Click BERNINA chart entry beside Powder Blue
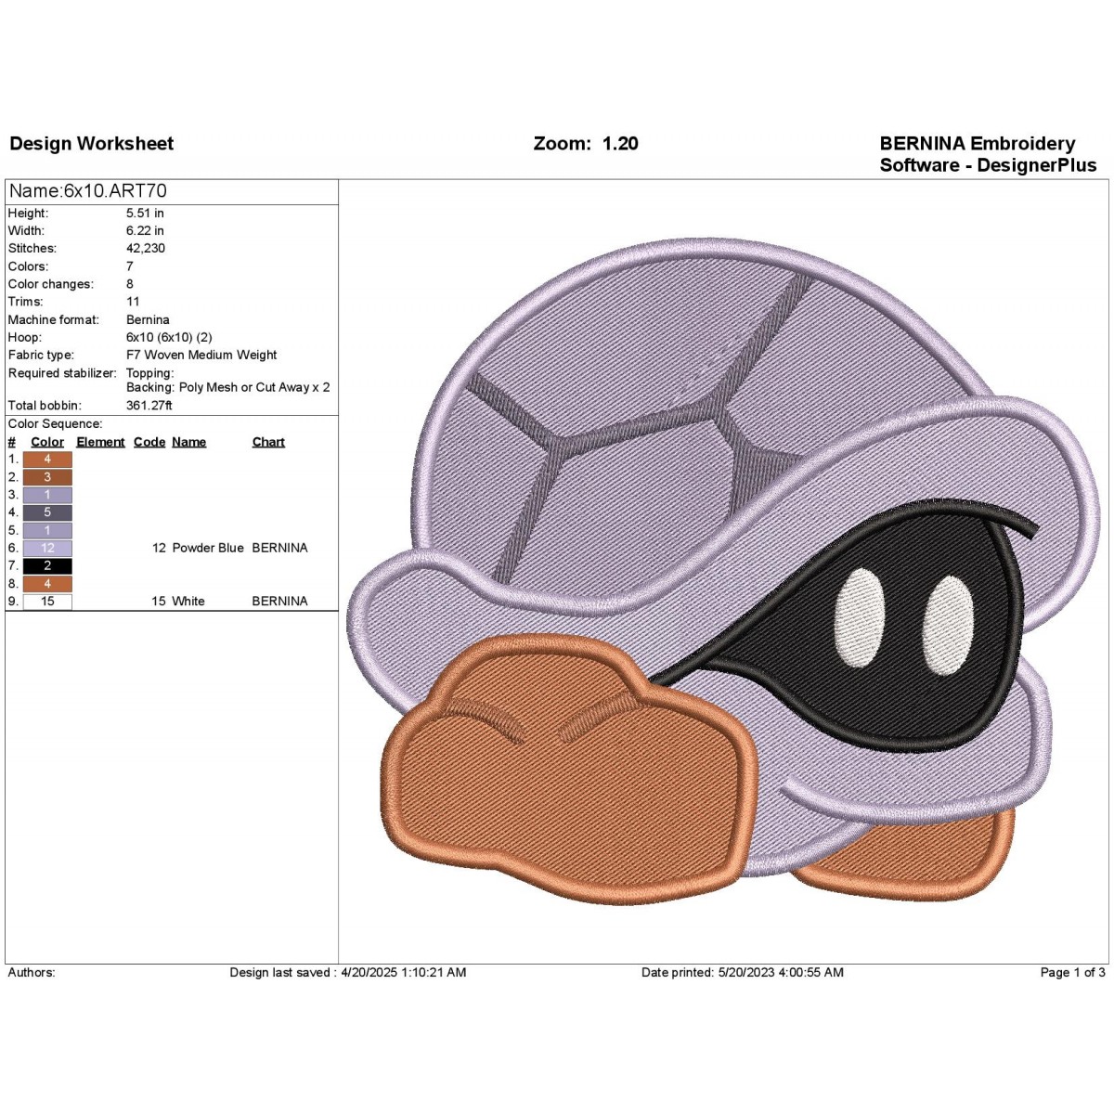Viewport: 1114px width, 1114px height. (x=279, y=548)
